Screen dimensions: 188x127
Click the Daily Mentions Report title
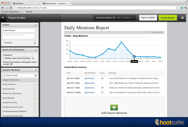pyautogui.click(x=87, y=28)
